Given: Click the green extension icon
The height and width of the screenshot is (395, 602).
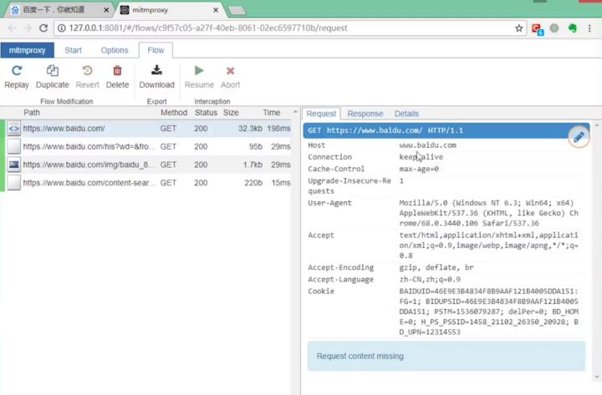Looking at the screenshot, I should [x=572, y=28].
